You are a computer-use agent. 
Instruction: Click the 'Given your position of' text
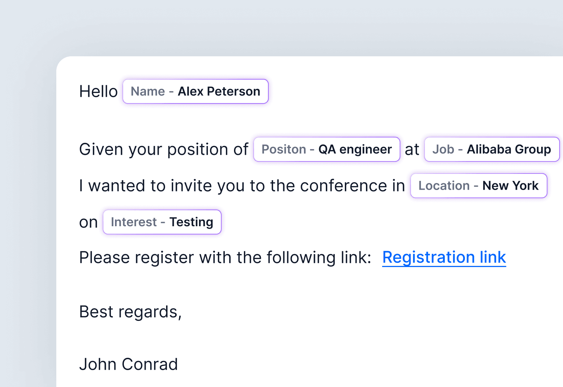[164, 150]
